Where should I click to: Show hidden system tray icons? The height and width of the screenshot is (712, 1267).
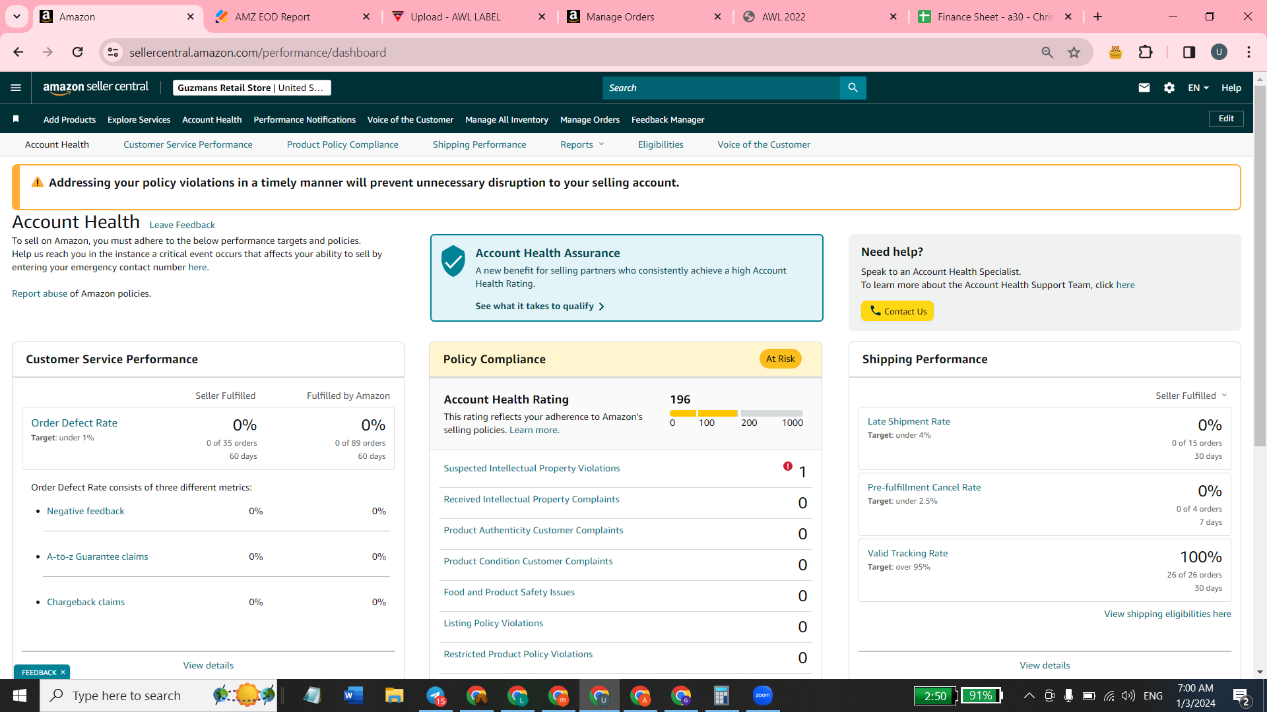pos(1029,696)
